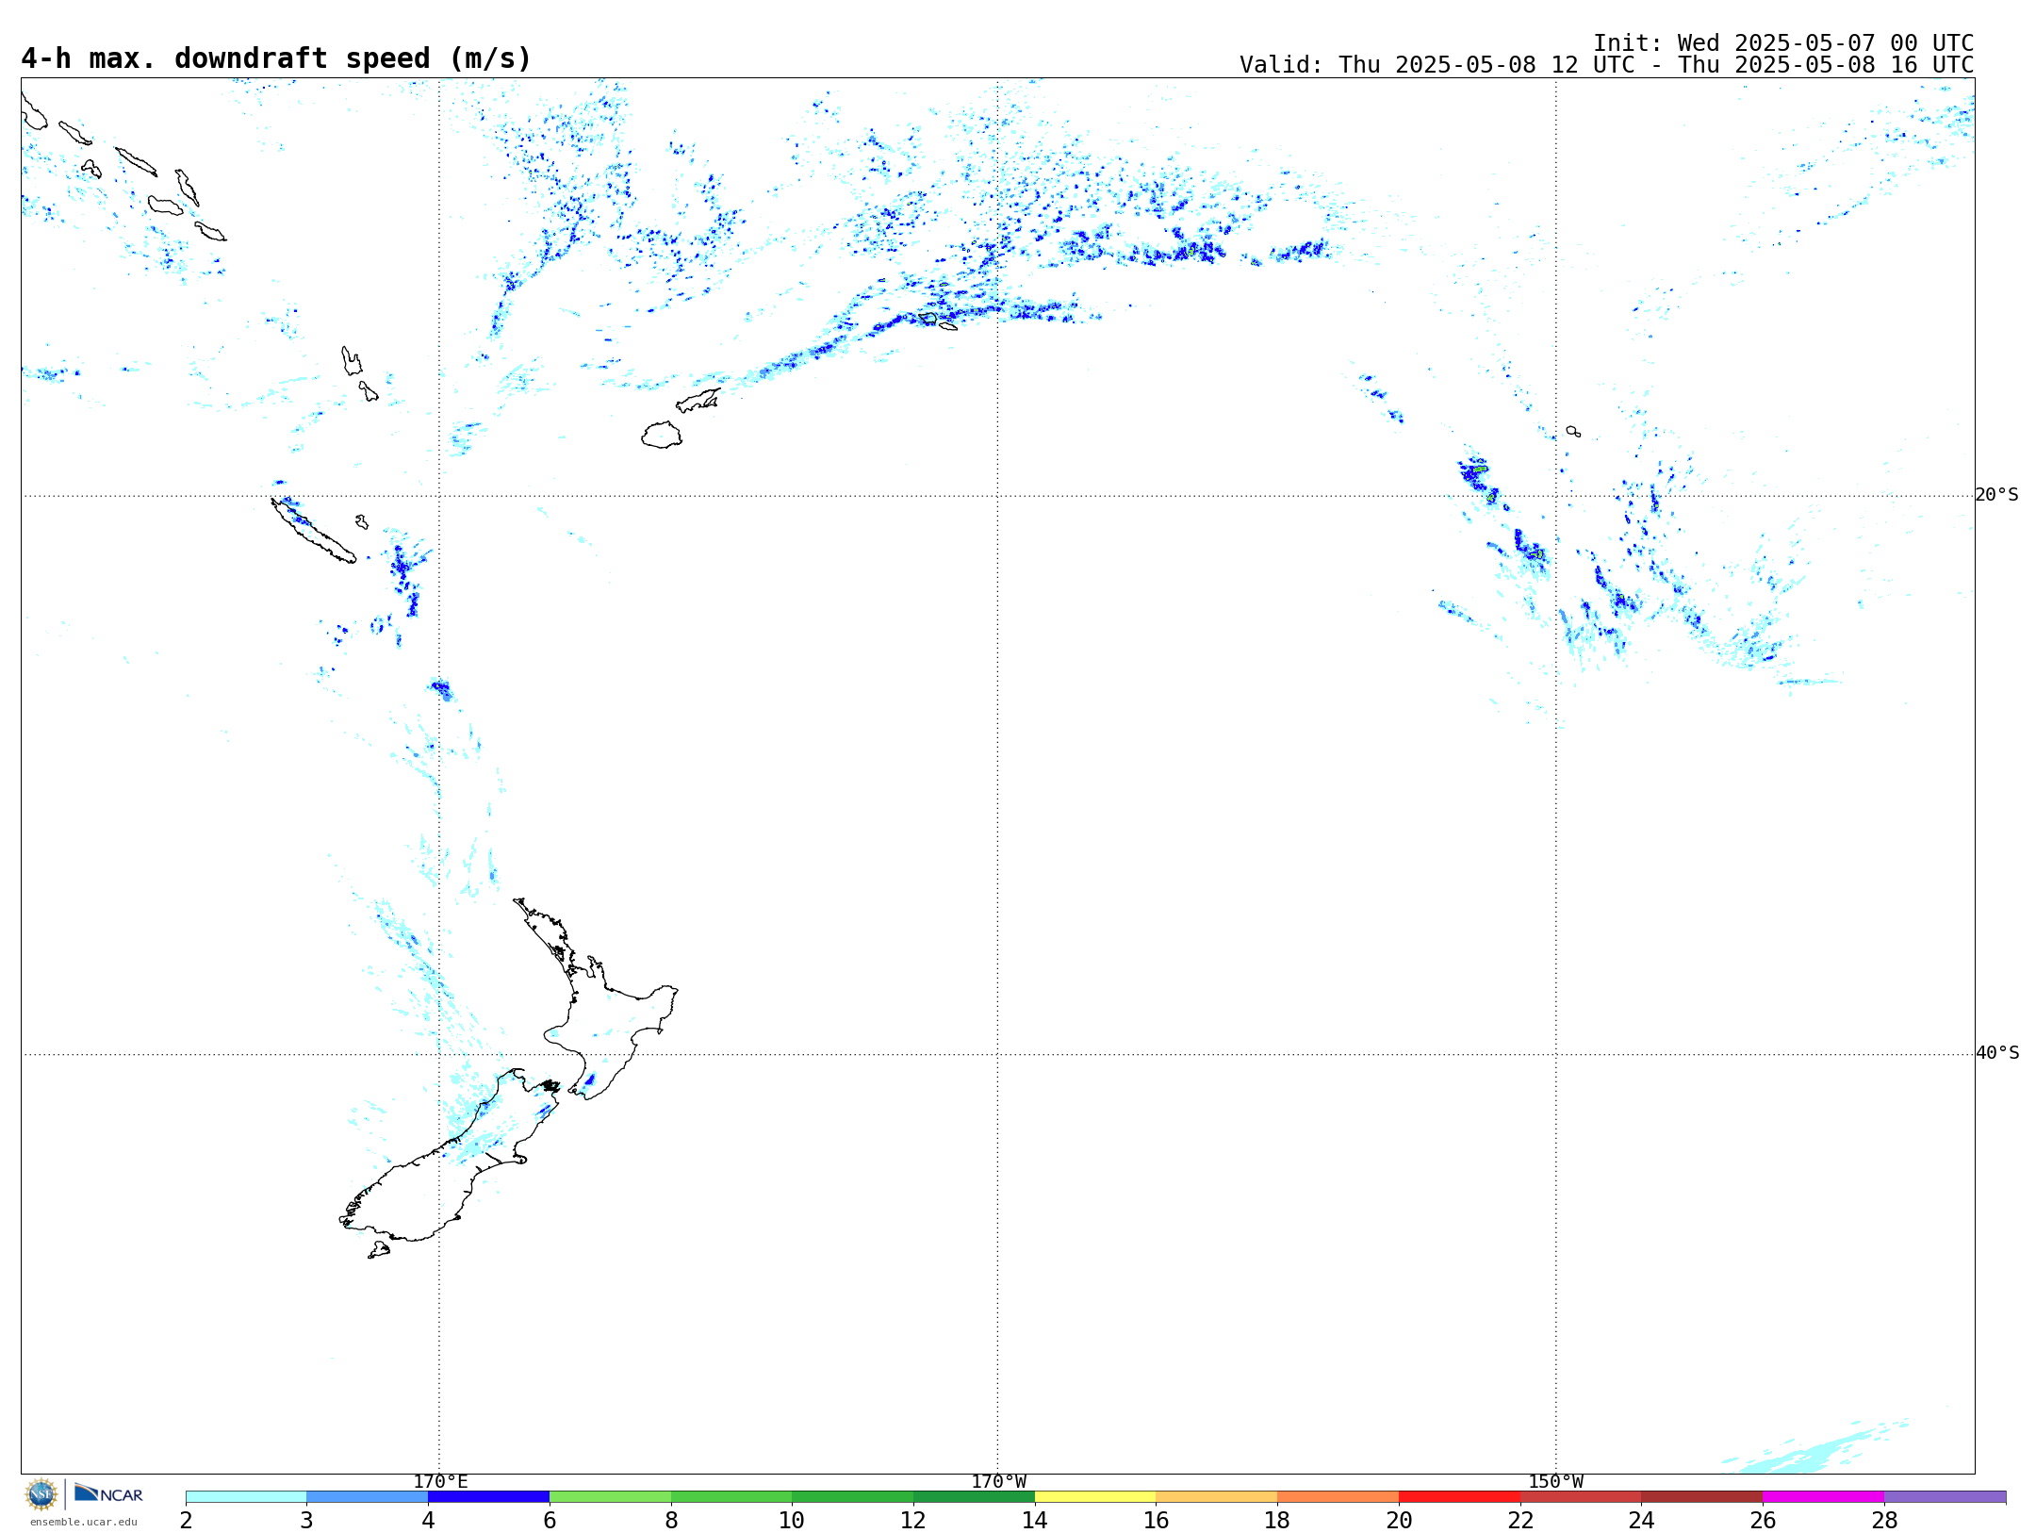Viewport: 2036px width, 1533px height.
Task: Click the colorbar tick label 3
Action: click(306, 1520)
